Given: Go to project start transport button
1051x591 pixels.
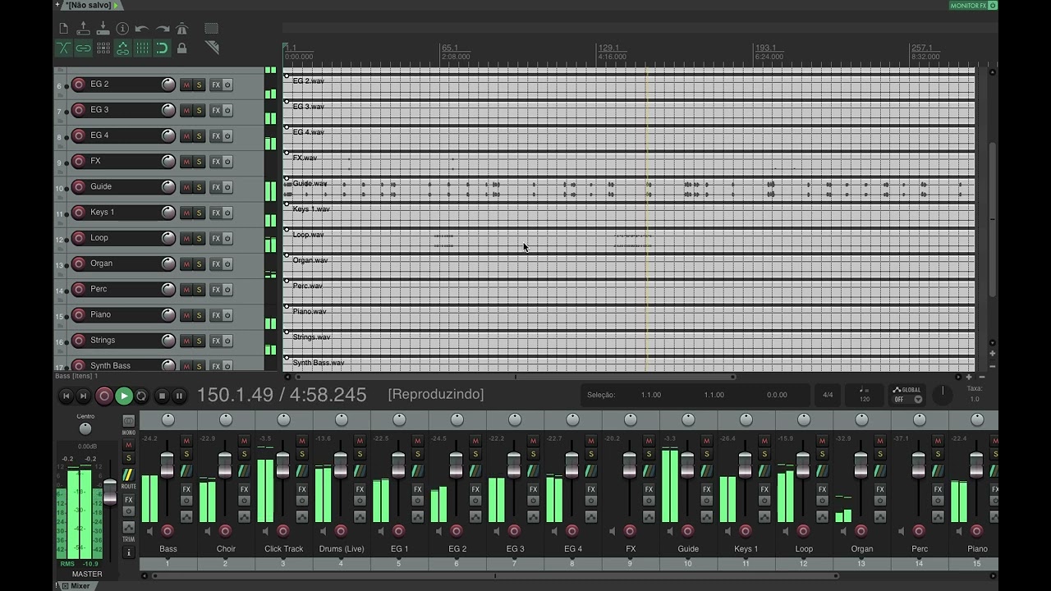Looking at the screenshot, I should [67, 396].
